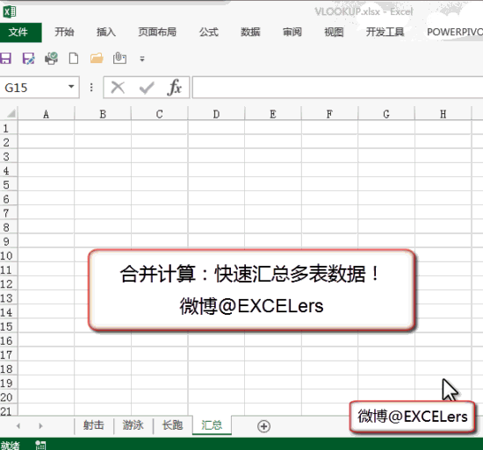This screenshot has height=450, width=483.
Task: Click the formula bar resize dots handle
Action: 91,88
